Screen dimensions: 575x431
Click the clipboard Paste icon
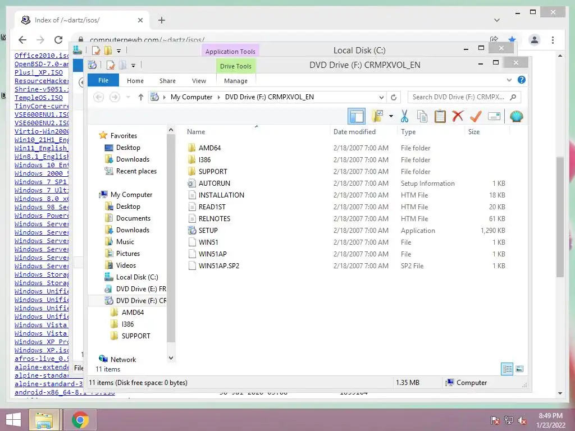click(440, 117)
